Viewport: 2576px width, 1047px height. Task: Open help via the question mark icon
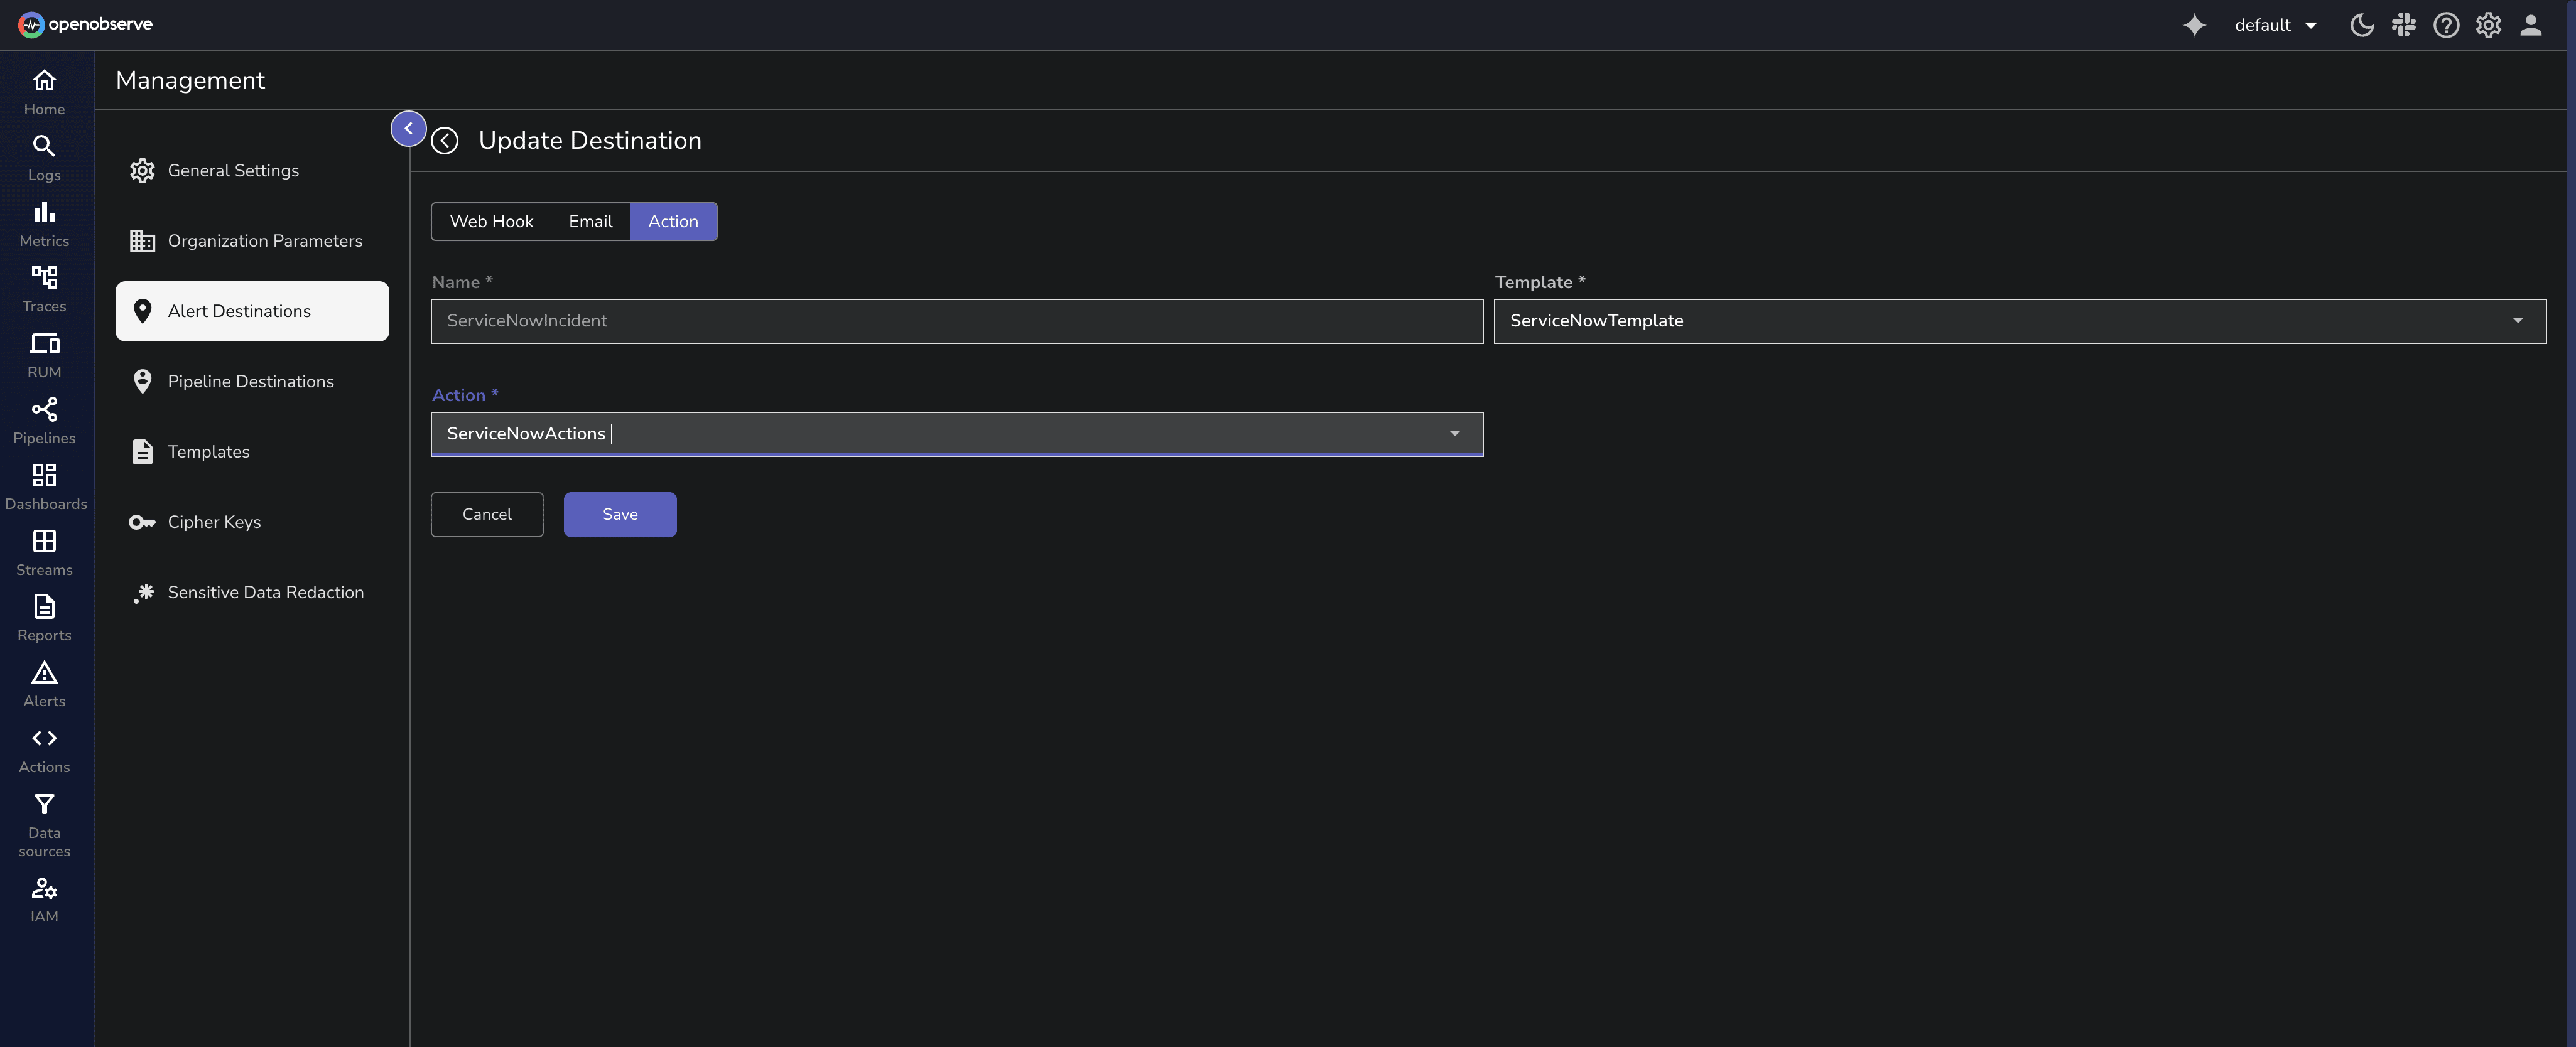click(x=2446, y=25)
